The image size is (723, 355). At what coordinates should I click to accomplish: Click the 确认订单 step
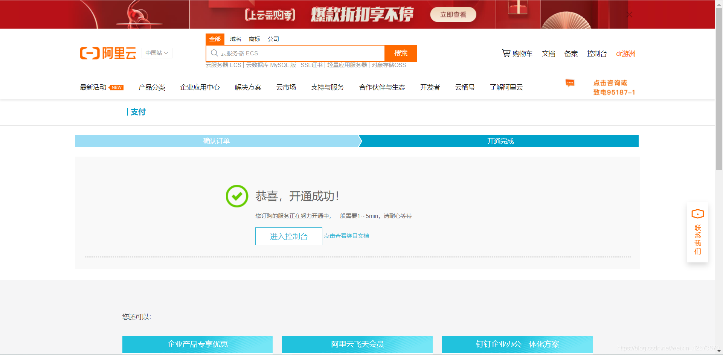click(217, 141)
